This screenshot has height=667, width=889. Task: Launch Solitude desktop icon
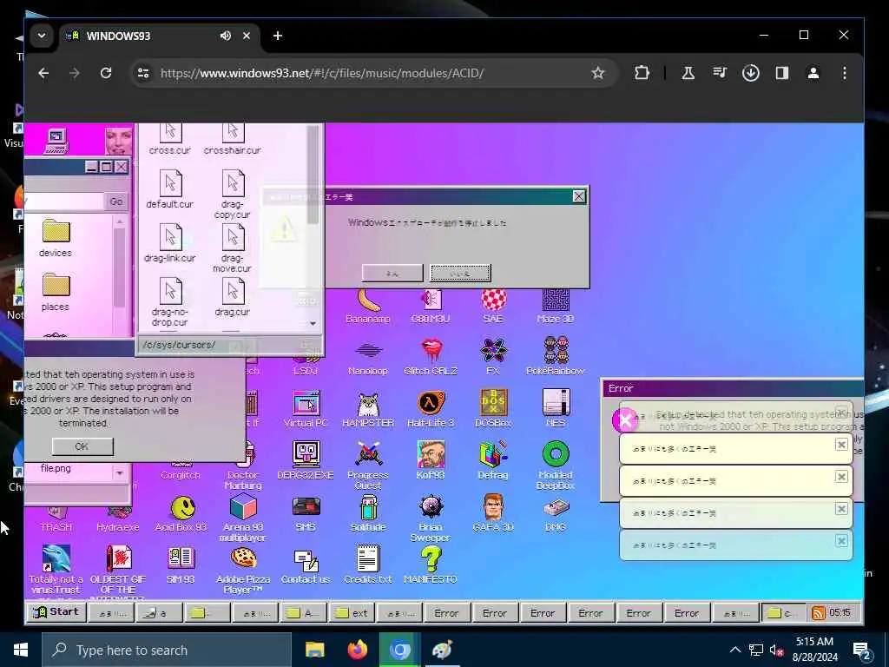click(x=368, y=514)
